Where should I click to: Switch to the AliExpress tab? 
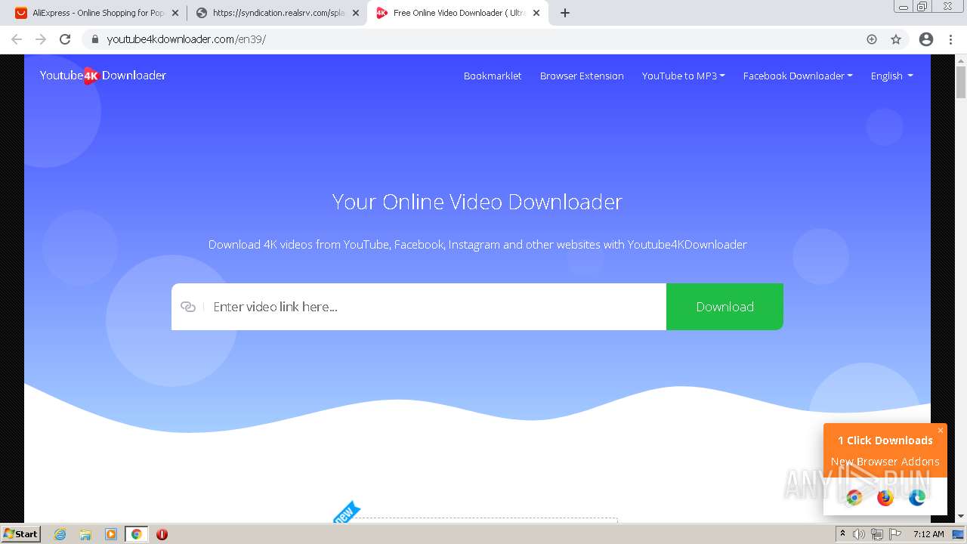point(97,13)
